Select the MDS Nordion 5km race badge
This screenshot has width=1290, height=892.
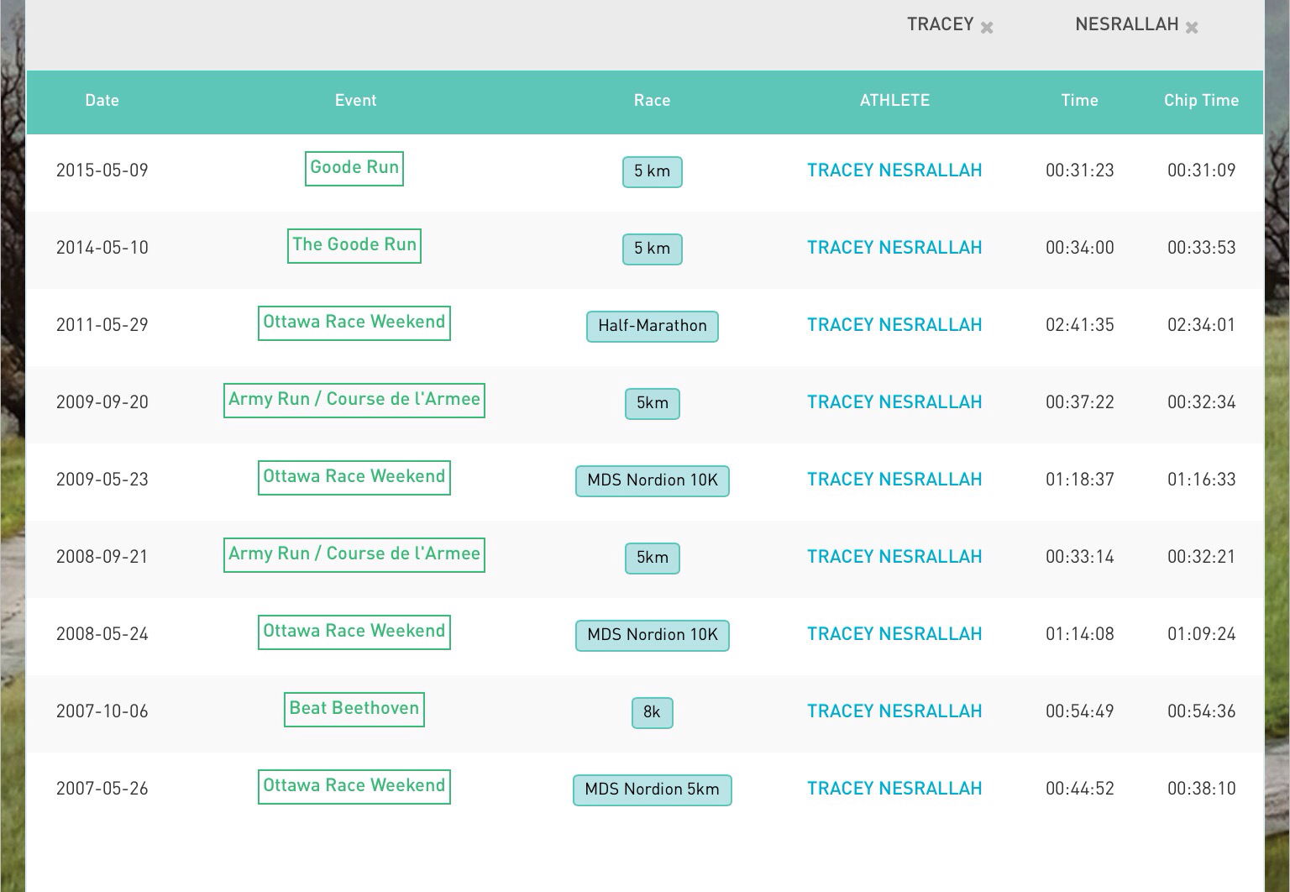pos(652,790)
